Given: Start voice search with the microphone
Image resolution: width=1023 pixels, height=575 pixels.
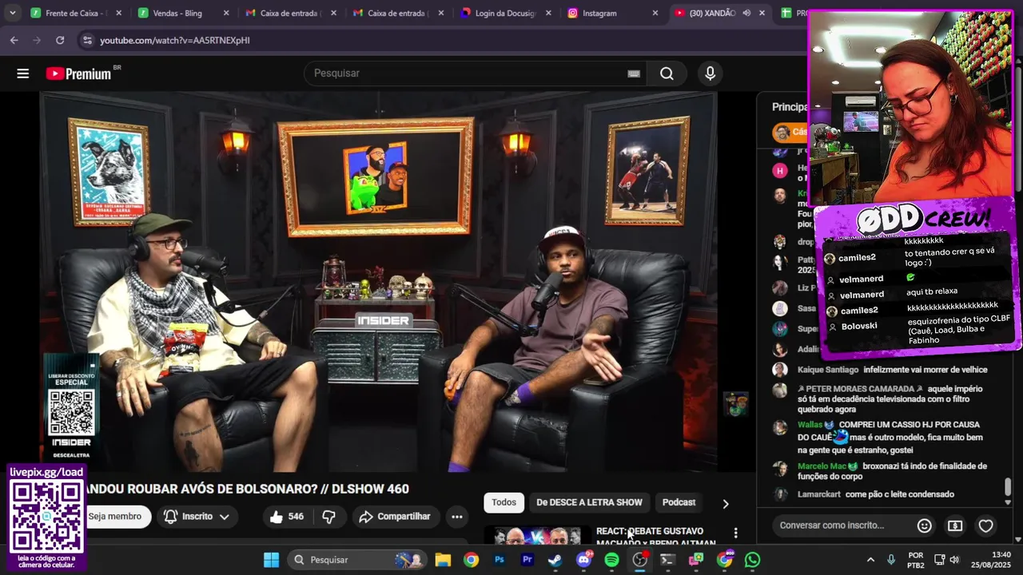Looking at the screenshot, I should point(710,73).
